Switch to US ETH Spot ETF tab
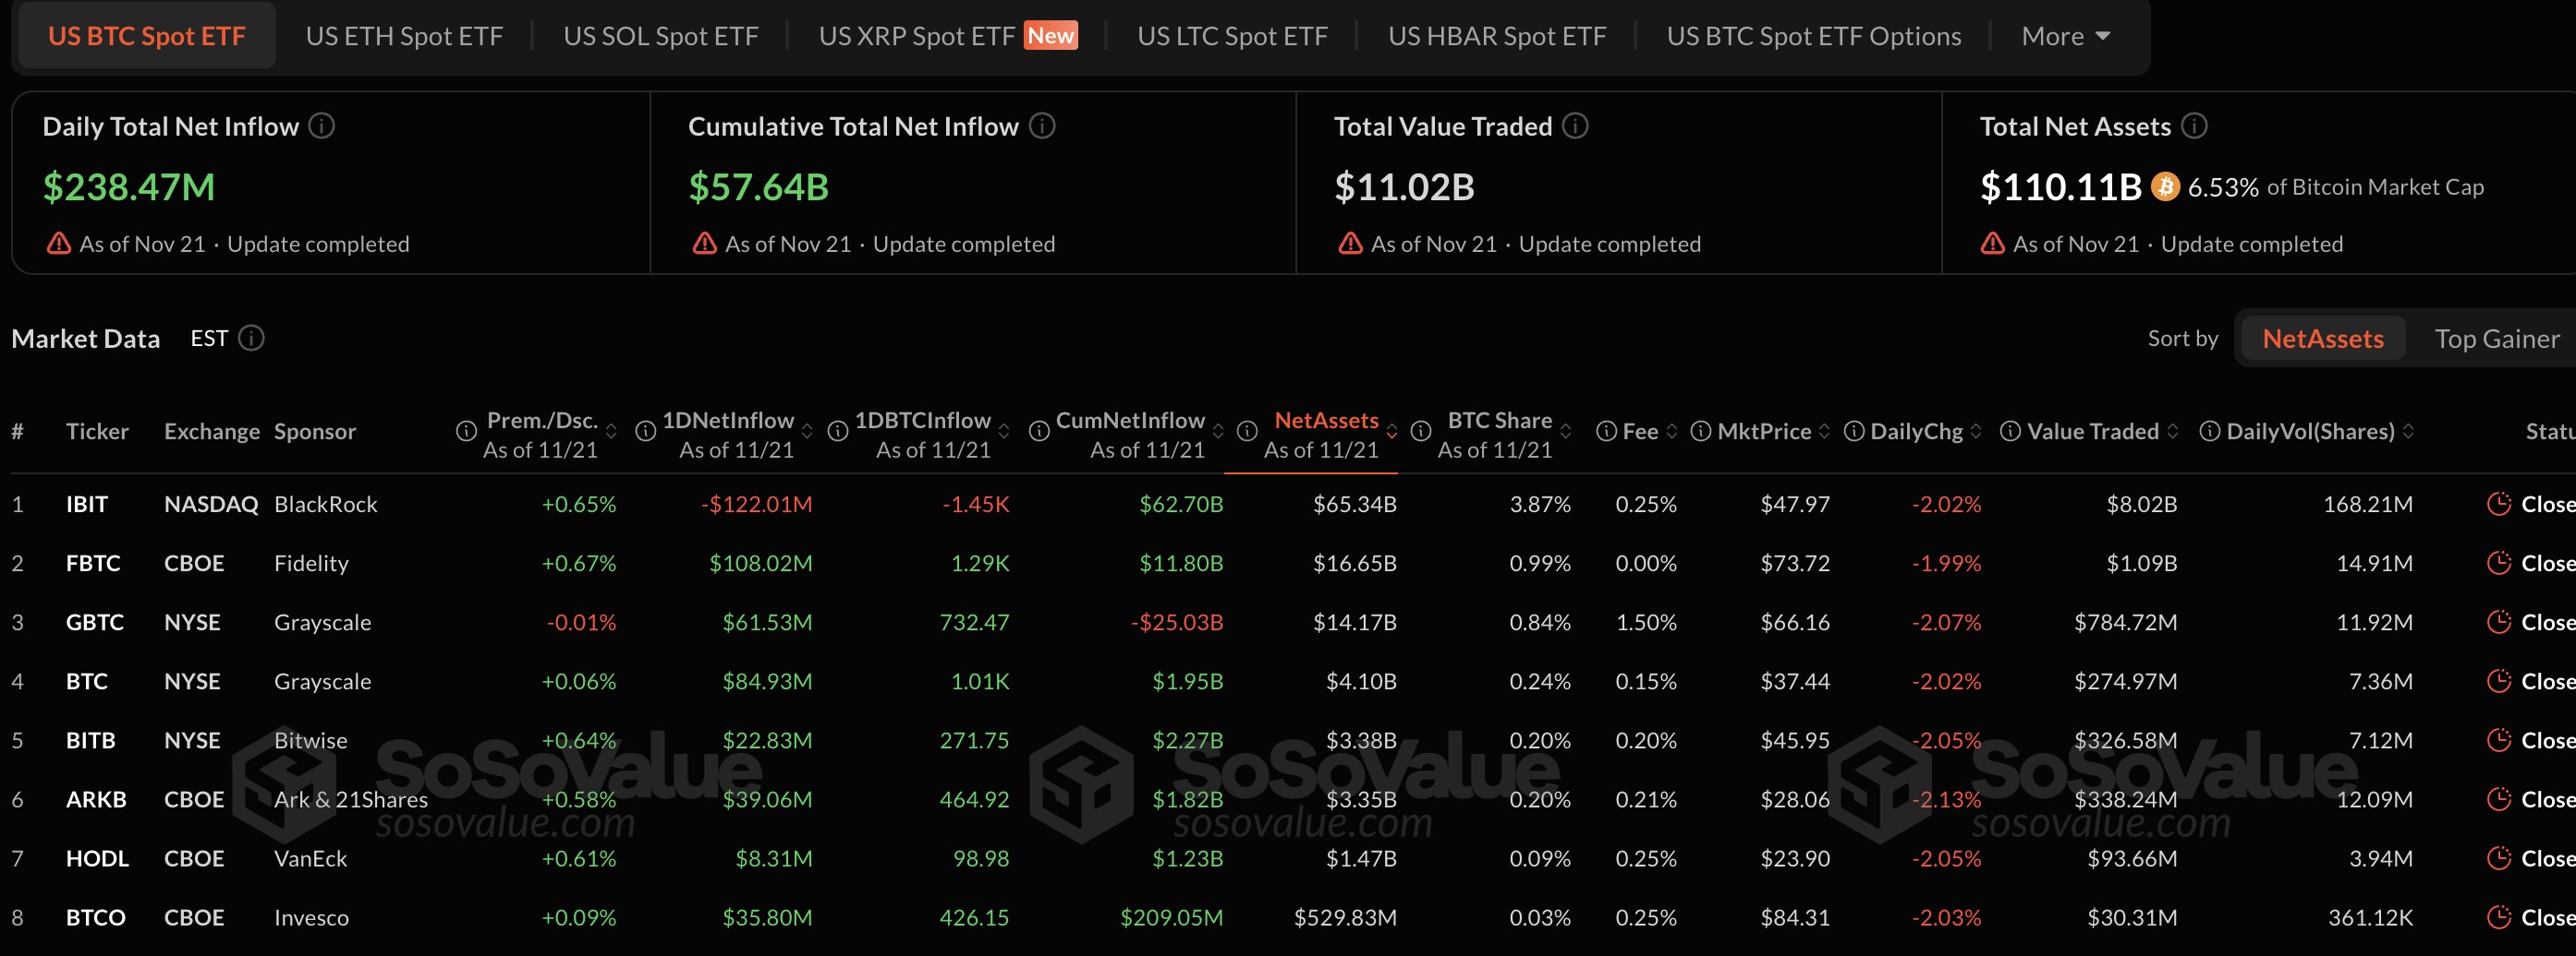 point(404,36)
